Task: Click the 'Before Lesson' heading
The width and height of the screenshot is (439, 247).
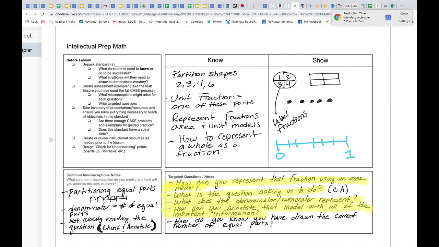Action: point(79,60)
